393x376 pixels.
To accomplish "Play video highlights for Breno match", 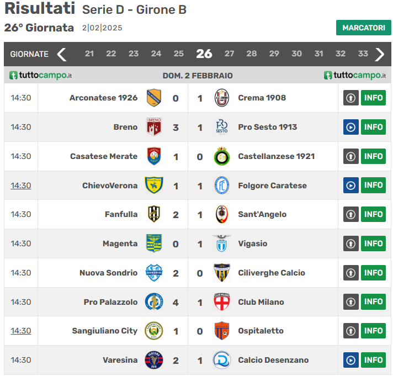I will coord(351,127).
